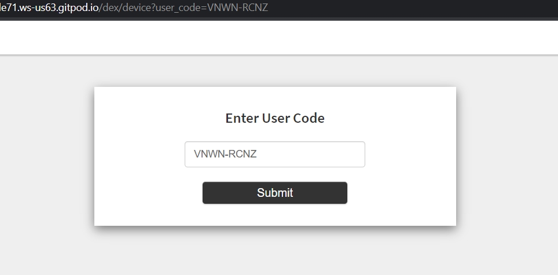Click the card area left of the Submit button

tap(148, 193)
